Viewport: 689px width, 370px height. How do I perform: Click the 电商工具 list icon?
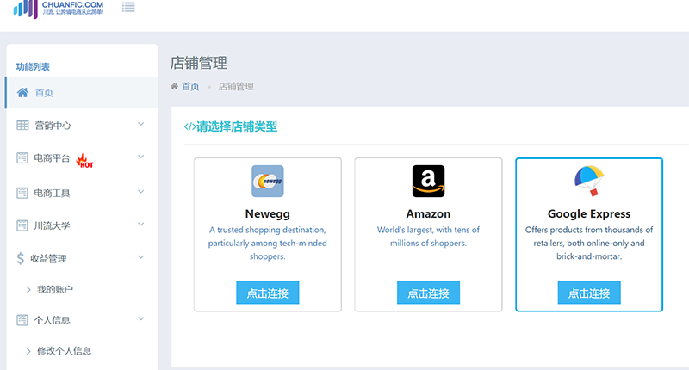22,193
